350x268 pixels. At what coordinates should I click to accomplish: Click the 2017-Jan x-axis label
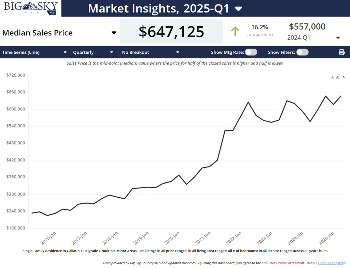[x=79, y=238]
